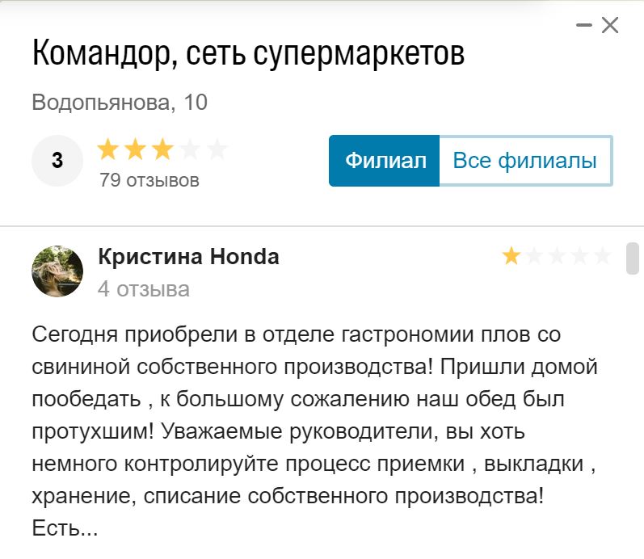Open the 79 отзывов reviews count
Image resolution: width=644 pixels, height=559 pixels.
[149, 180]
